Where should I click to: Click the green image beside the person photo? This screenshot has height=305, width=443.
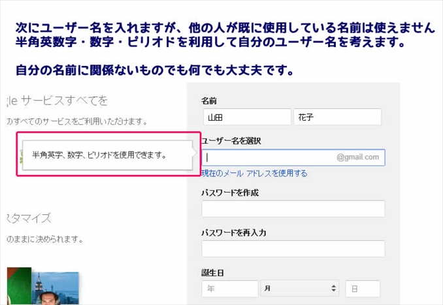(18, 286)
